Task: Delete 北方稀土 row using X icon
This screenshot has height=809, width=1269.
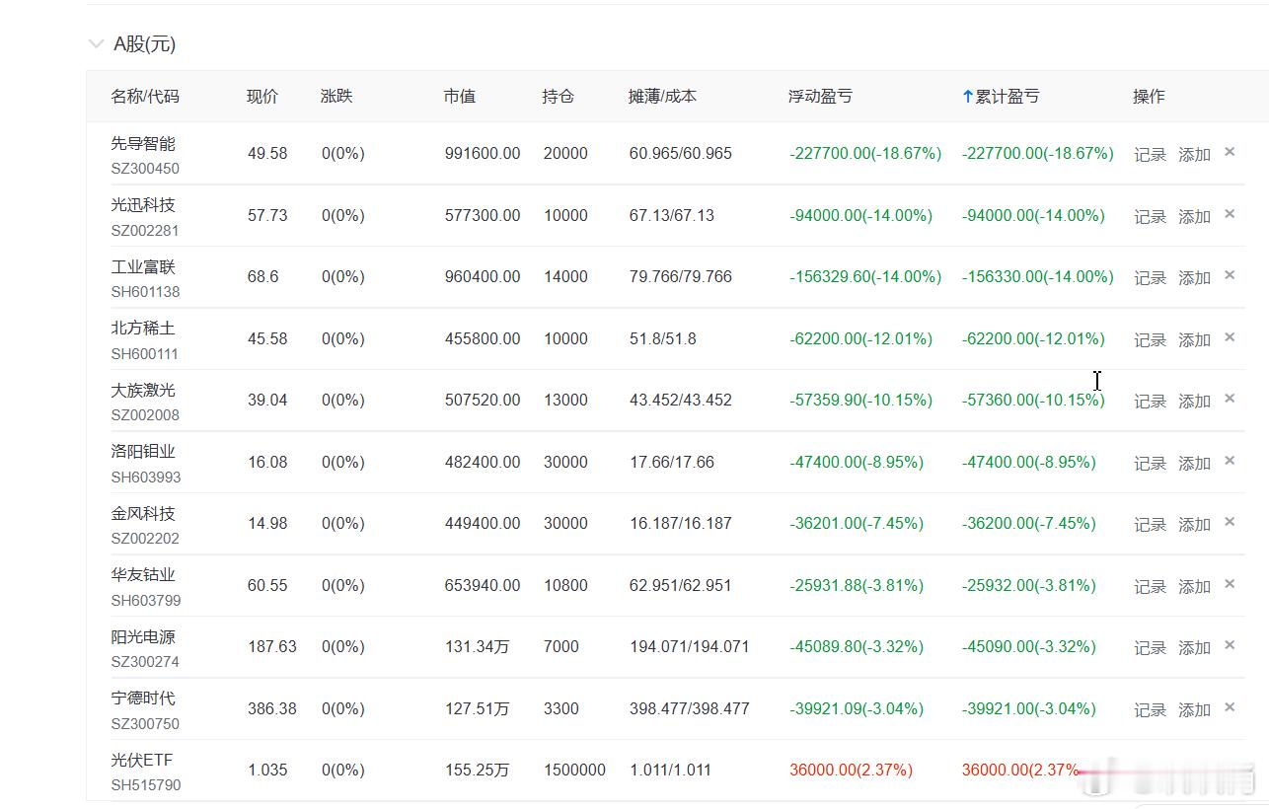Action: point(1230,337)
